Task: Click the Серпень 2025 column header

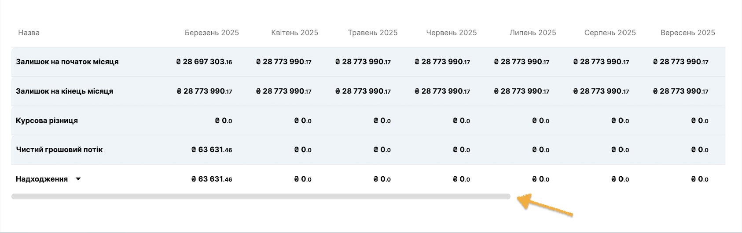Action: [x=610, y=33]
